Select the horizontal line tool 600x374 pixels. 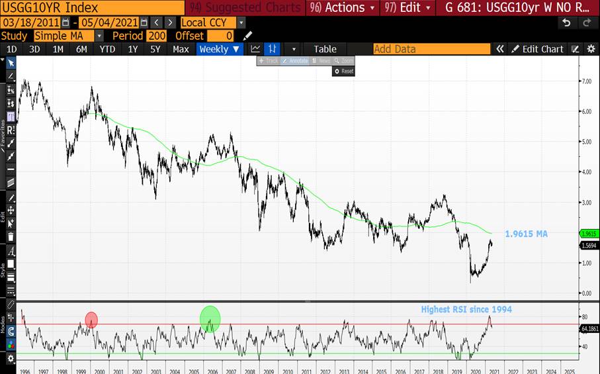[x=11, y=169]
